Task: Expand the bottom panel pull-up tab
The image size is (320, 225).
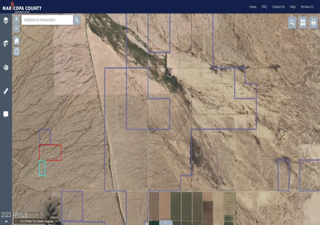Action: point(165,222)
